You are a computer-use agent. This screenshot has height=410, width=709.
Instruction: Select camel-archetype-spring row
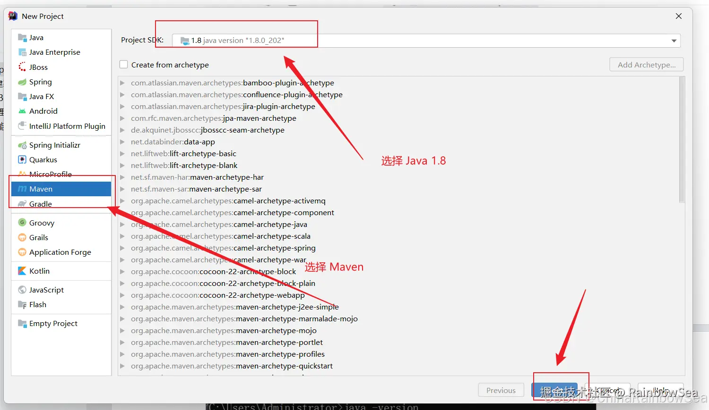click(x=399, y=248)
